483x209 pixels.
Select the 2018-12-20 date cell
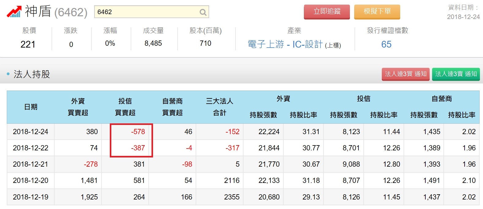click(x=31, y=180)
